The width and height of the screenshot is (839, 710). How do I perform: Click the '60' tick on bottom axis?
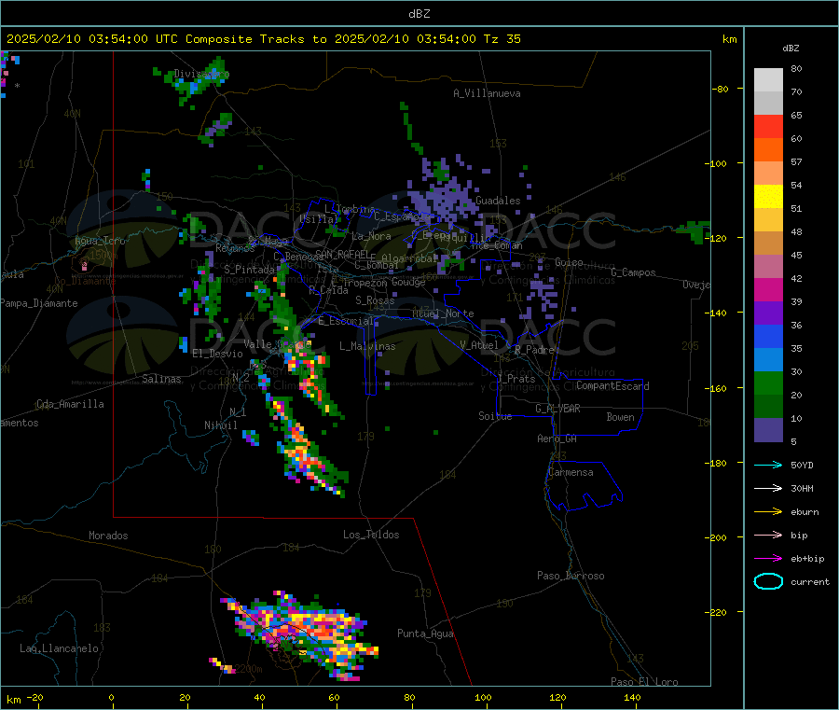(x=334, y=697)
